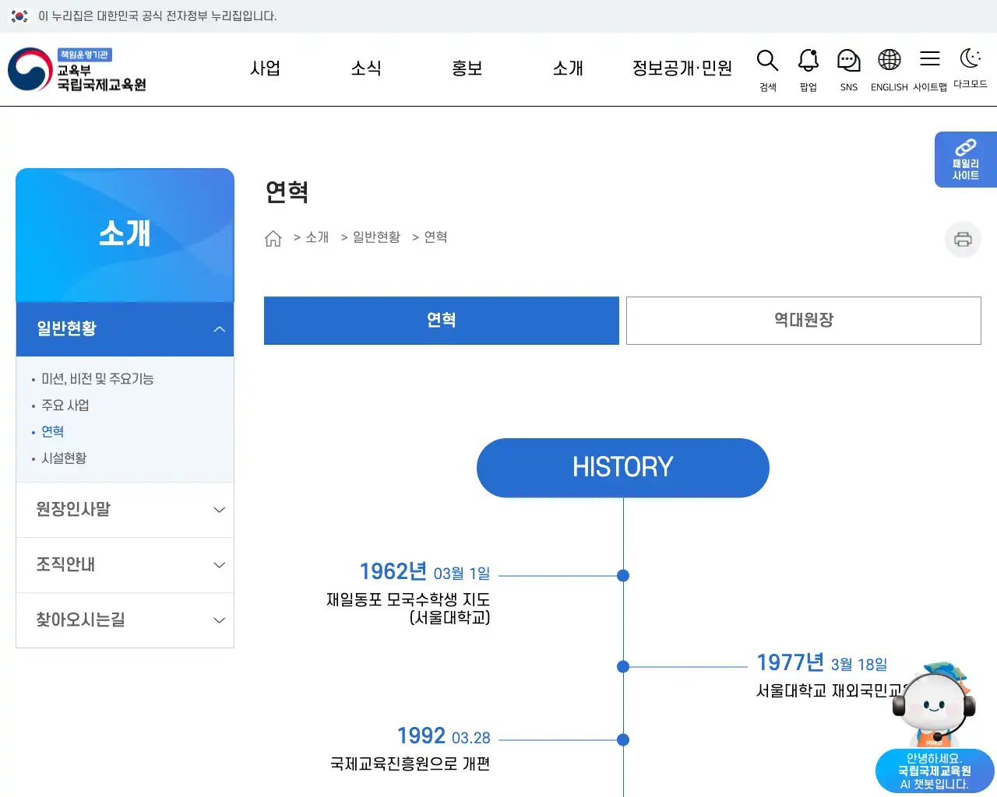Click the 연혁 page title heading

(x=287, y=192)
